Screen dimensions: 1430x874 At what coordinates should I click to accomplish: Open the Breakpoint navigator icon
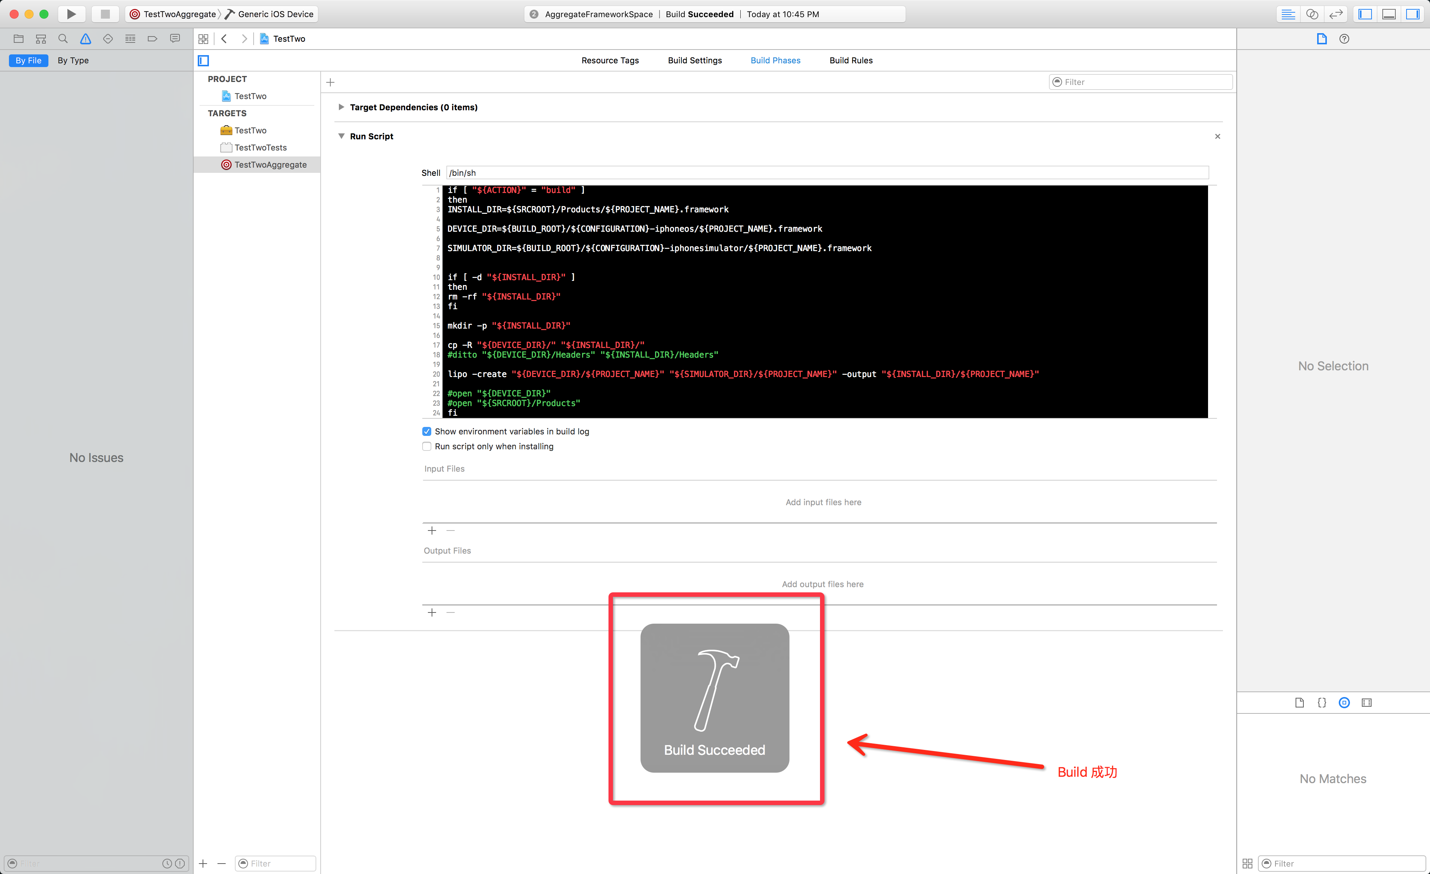point(152,39)
